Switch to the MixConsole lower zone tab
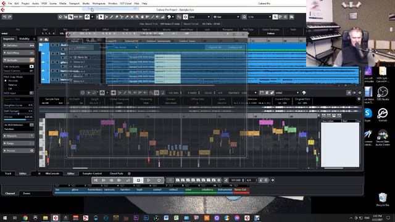 pyautogui.click(x=52, y=173)
